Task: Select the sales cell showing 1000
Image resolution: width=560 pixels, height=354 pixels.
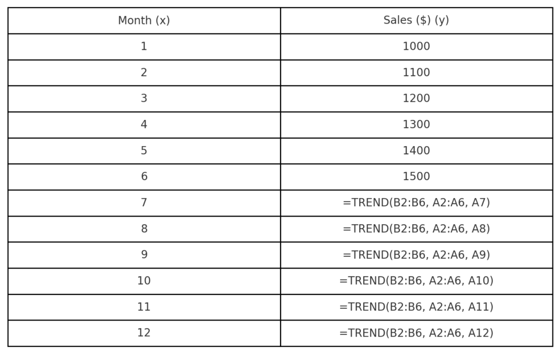Action: [x=416, y=47]
